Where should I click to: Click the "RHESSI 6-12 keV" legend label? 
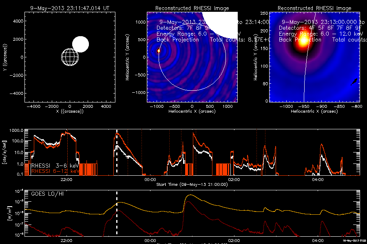coord(55,171)
